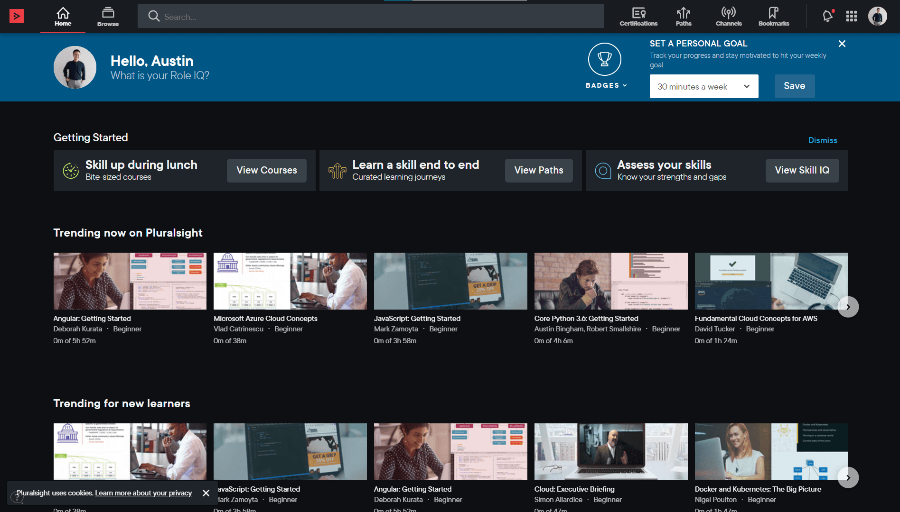Click inside the Search field
Screen dimensions: 900x512
[x=370, y=16]
